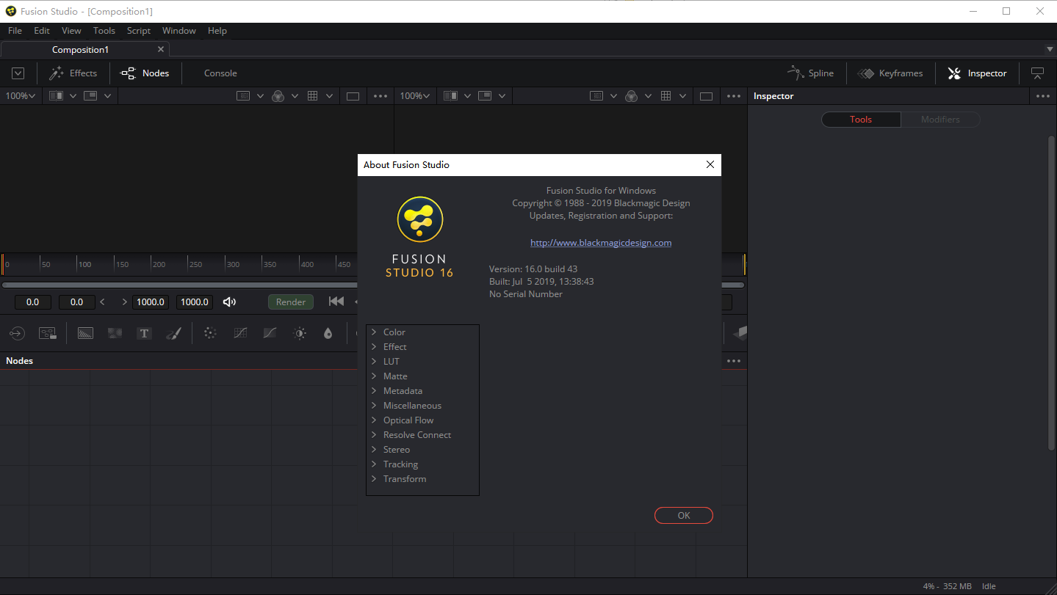Add a Blur node droplet icon
The width and height of the screenshot is (1057, 595).
[x=328, y=333]
